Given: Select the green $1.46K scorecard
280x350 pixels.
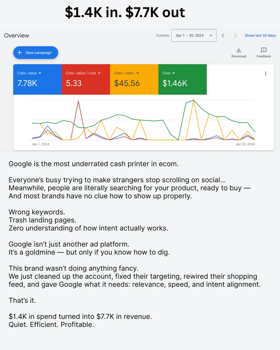Looking at the screenshot, I should point(183,79).
